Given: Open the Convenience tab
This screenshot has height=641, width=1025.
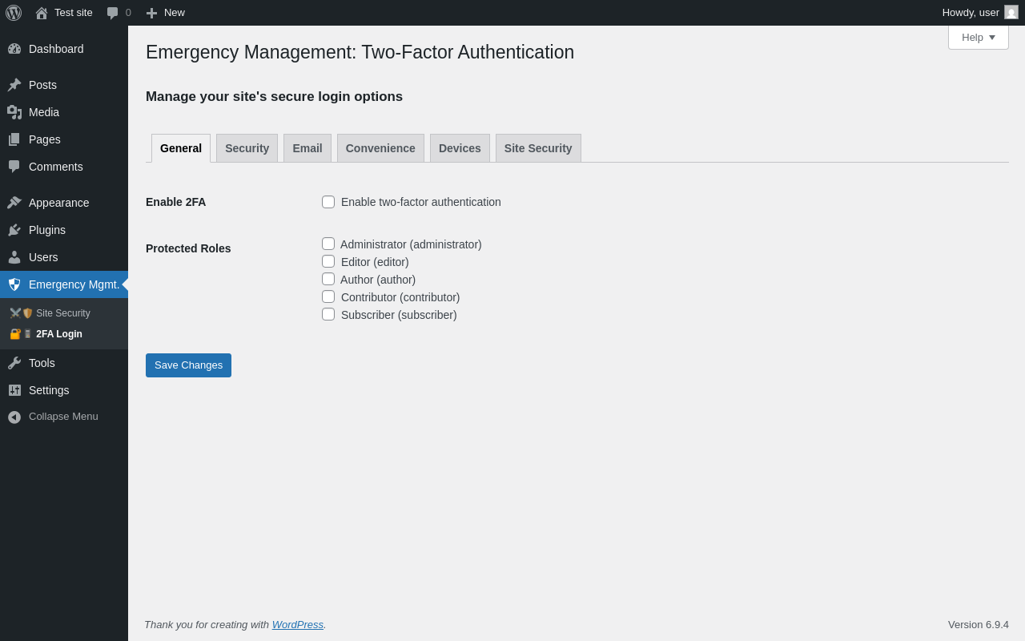Looking at the screenshot, I should click(380, 148).
